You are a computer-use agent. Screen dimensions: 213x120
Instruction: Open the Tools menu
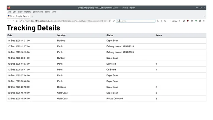point(47,12)
